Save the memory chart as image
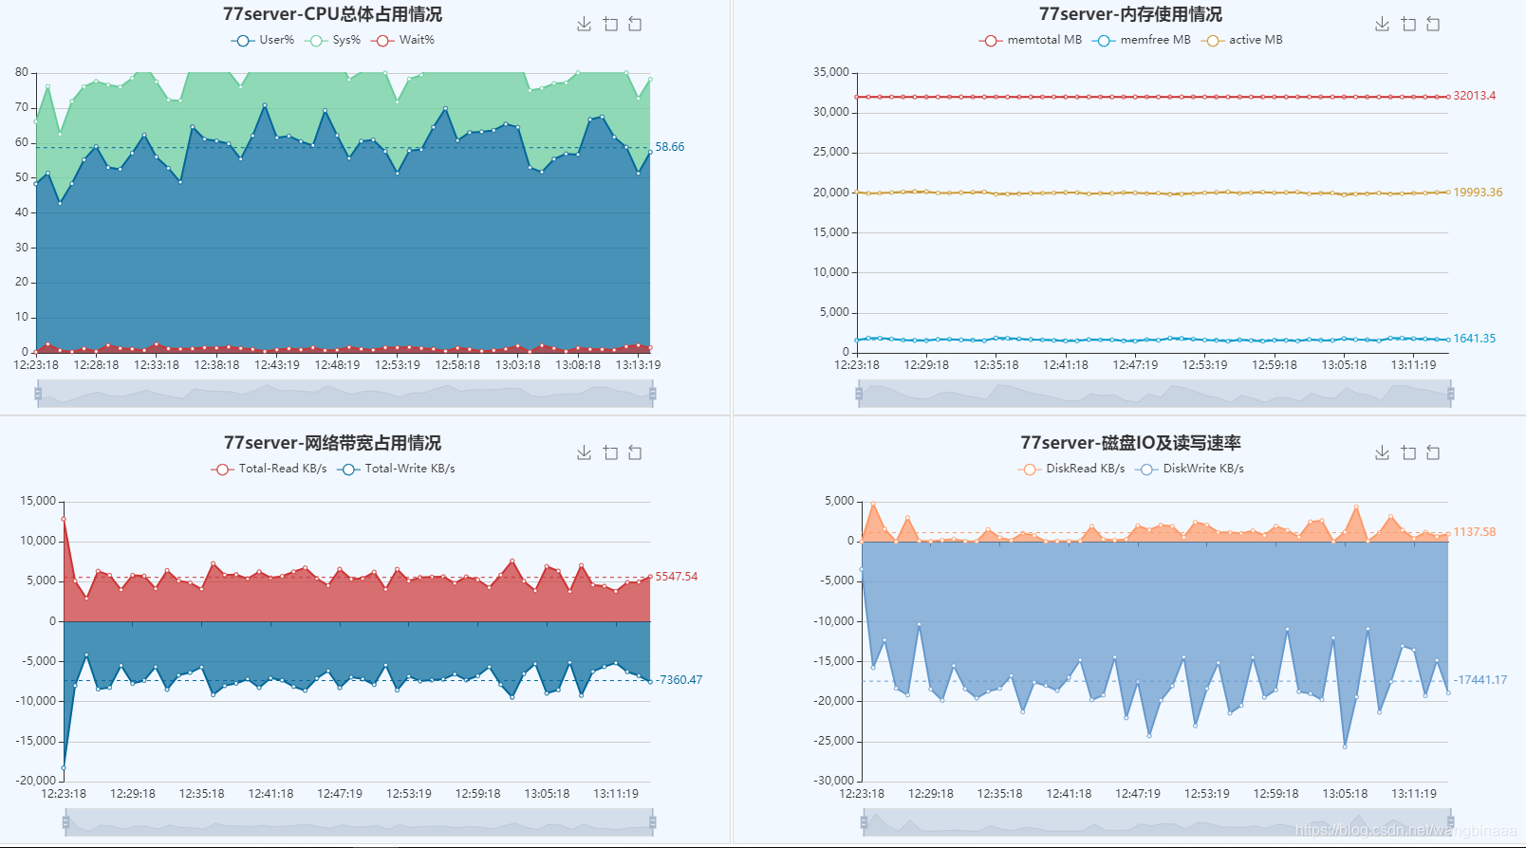Image resolution: width=1526 pixels, height=848 pixels. click(1382, 24)
